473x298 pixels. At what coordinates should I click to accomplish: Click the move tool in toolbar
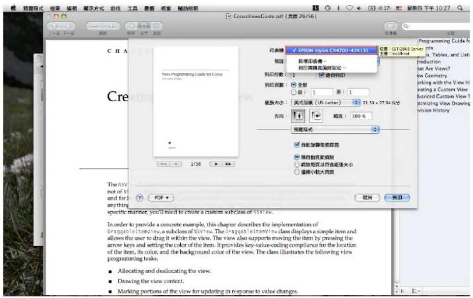[x=132, y=26]
